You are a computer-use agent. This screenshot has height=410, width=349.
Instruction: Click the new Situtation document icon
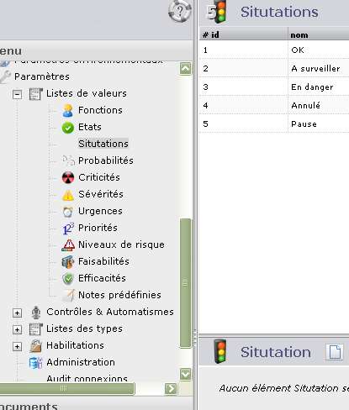[335, 352]
